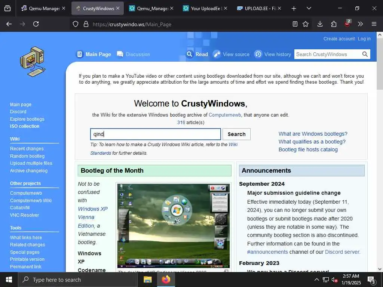Open Bootleg file hosts catalog link

[x=308, y=149]
